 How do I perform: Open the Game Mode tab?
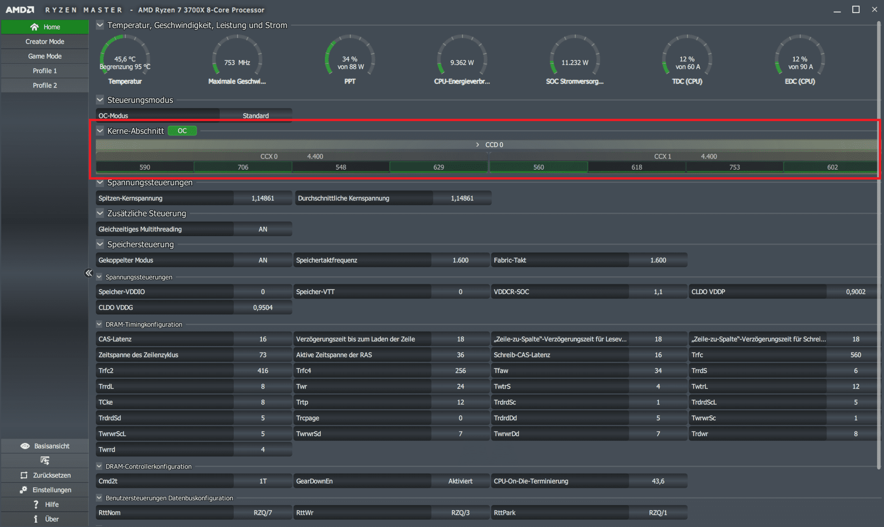point(45,56)
